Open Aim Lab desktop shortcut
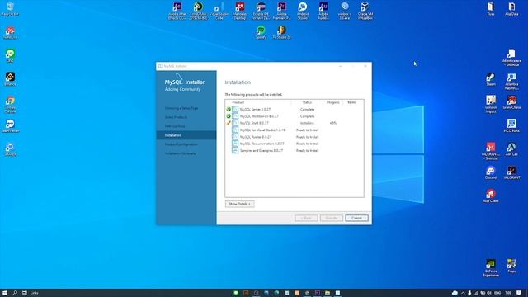This screenshot has height=297, width=528. [x=511, y=148]
